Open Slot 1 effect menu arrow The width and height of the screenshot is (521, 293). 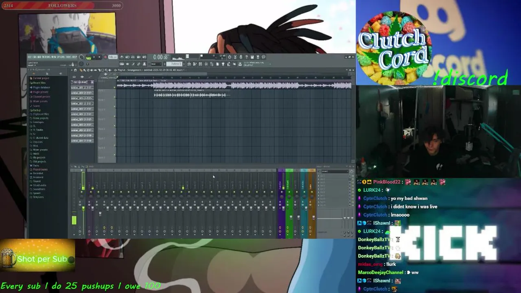click(x=319, y=176)
